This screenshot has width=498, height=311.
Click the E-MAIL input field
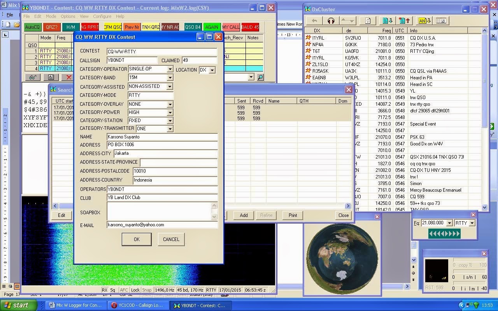click(x=162, y=225)
